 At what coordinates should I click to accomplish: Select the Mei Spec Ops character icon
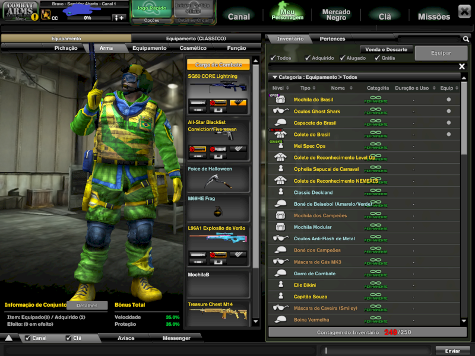click(x=281, y=145)
